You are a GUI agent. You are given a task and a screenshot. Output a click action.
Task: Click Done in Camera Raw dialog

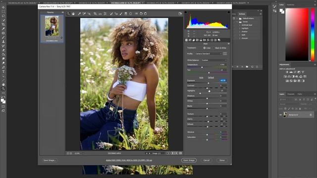pos(222,160)
